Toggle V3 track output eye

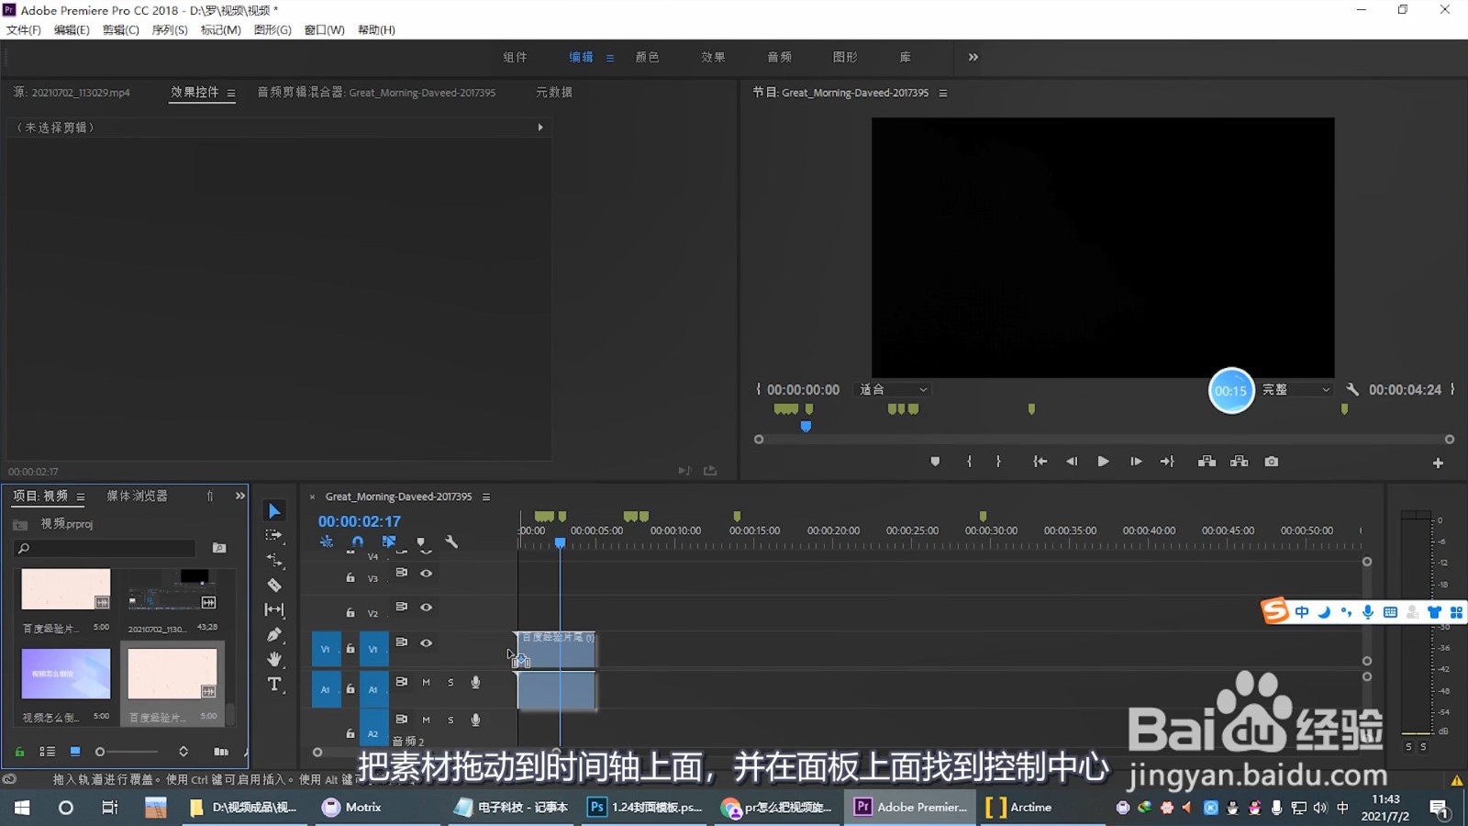pyautogui.click(x=426, y=573)
